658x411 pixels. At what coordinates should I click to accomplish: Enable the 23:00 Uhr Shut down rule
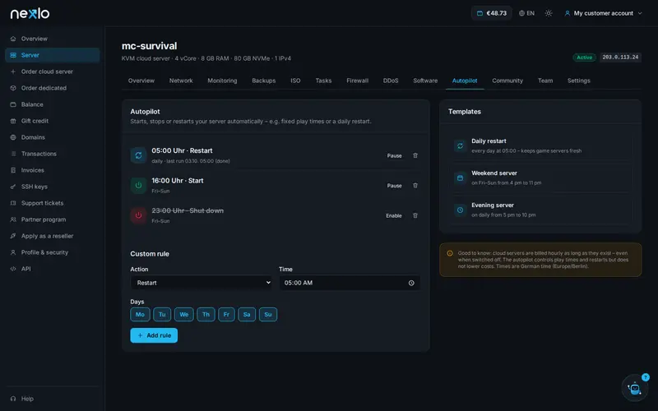[x=394, y=215]
